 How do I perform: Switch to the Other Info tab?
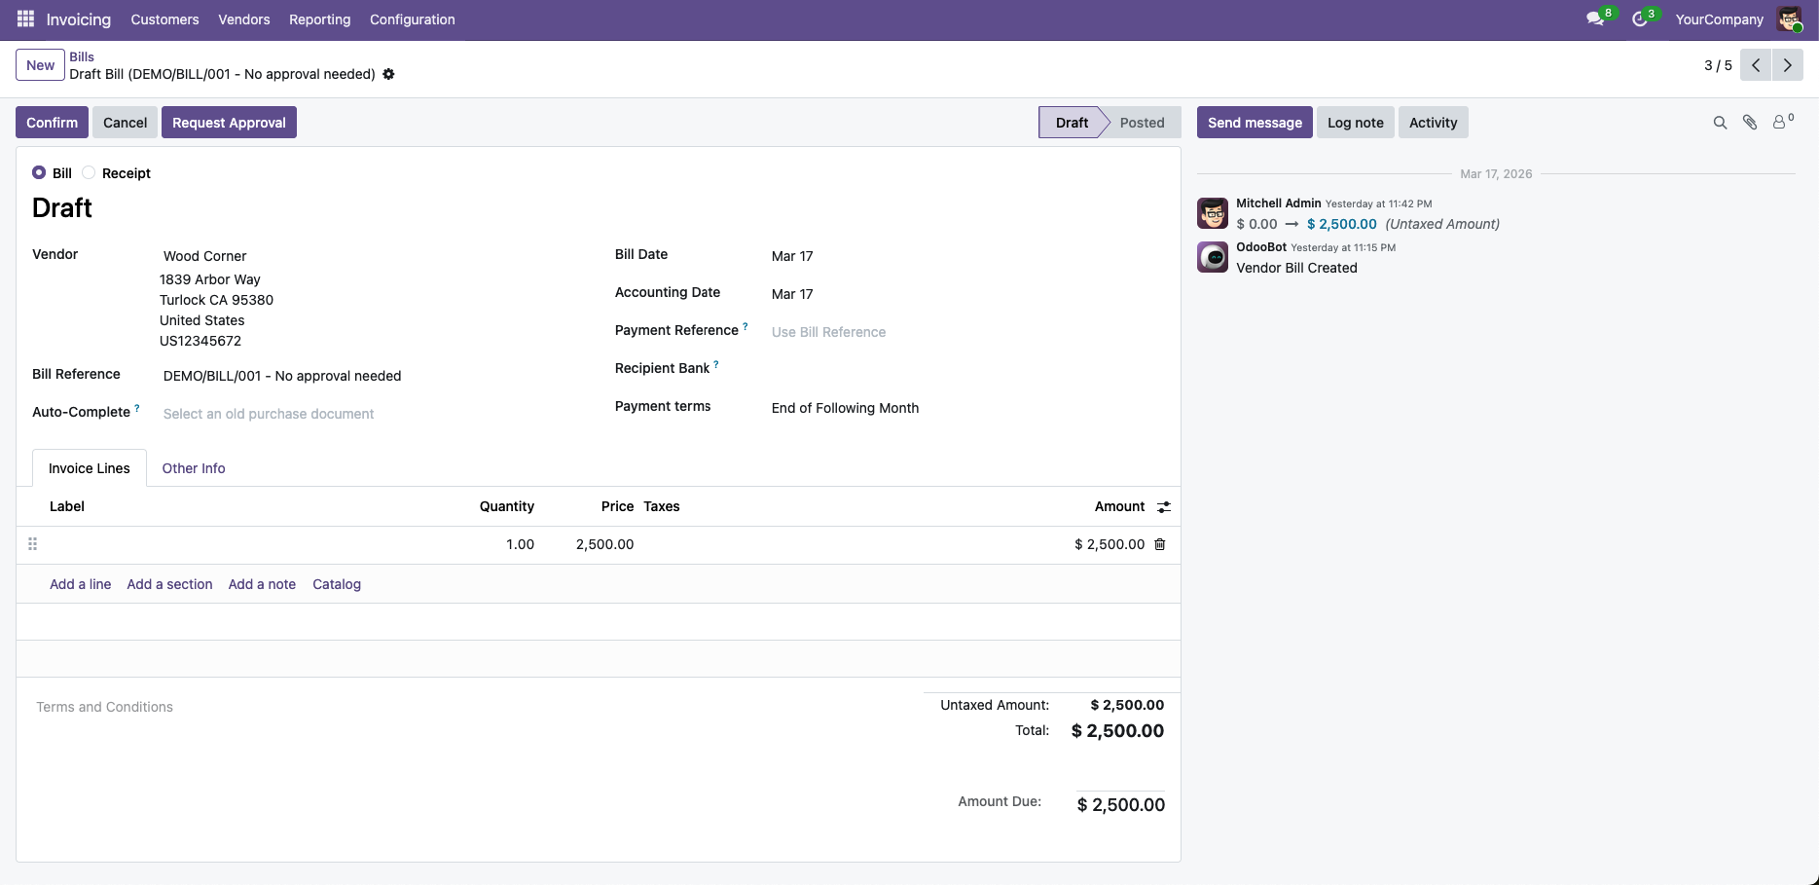[193, 468]
